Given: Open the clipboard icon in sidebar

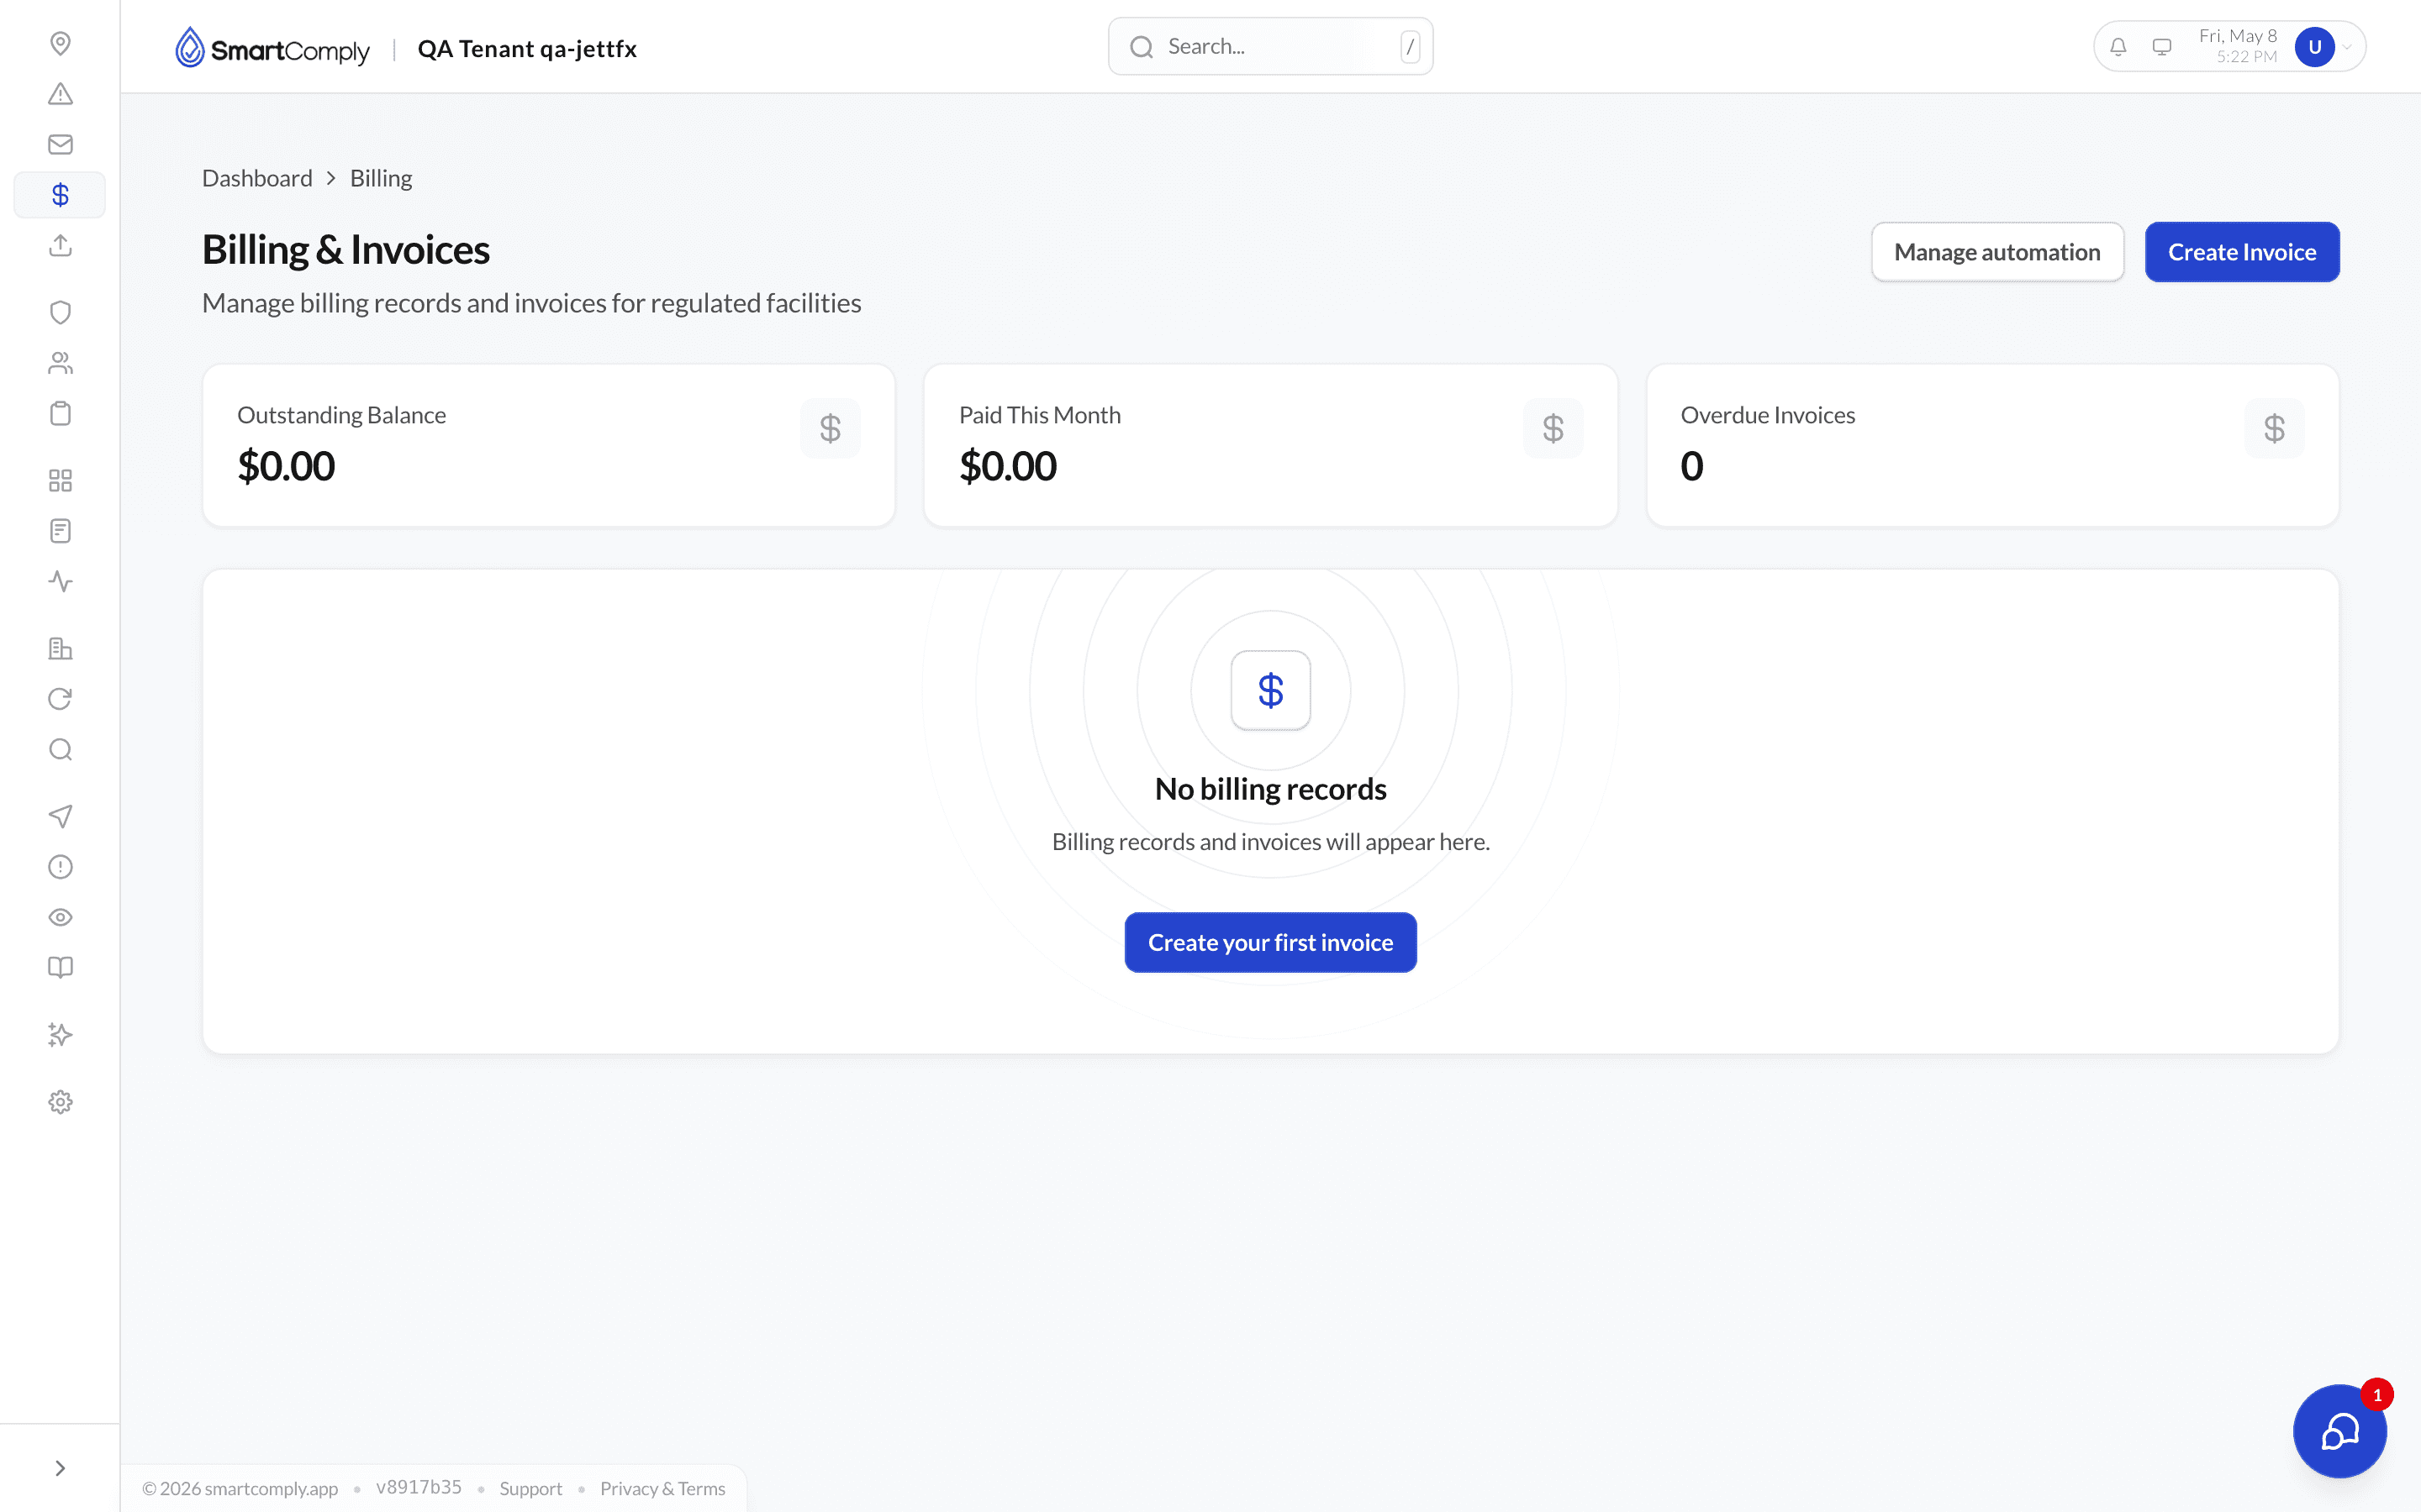Looking at the screenshot, I should click(x=60, y=413).
